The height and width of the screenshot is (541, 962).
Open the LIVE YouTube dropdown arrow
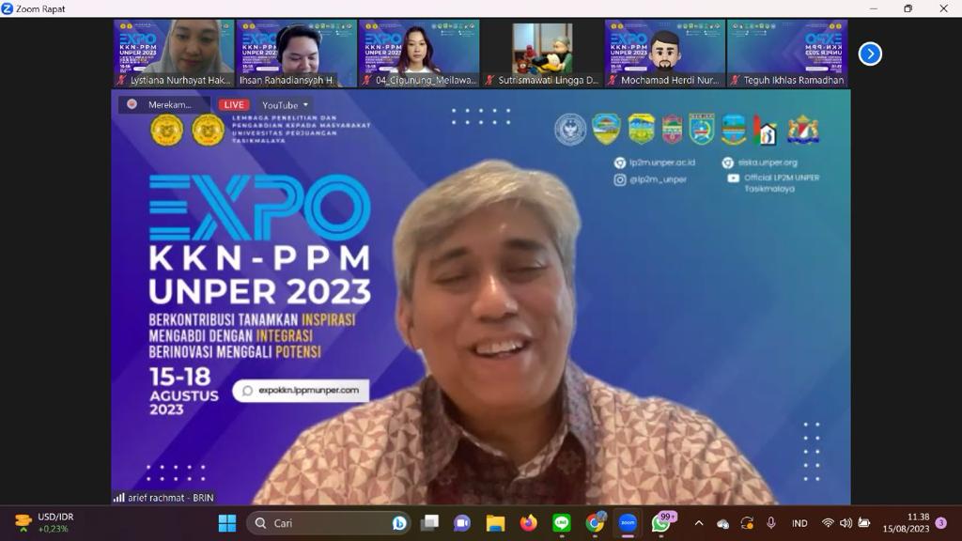click(x=305, y=105)
